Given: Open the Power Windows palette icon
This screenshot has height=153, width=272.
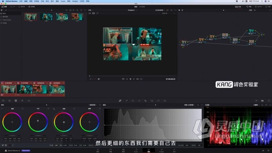Looking at the screenshot, I should 133,101.
